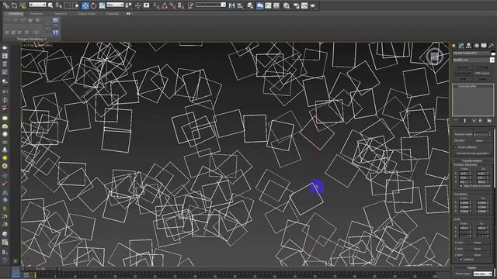Toggle Window/Crossing selection mode

coord(76,5)
